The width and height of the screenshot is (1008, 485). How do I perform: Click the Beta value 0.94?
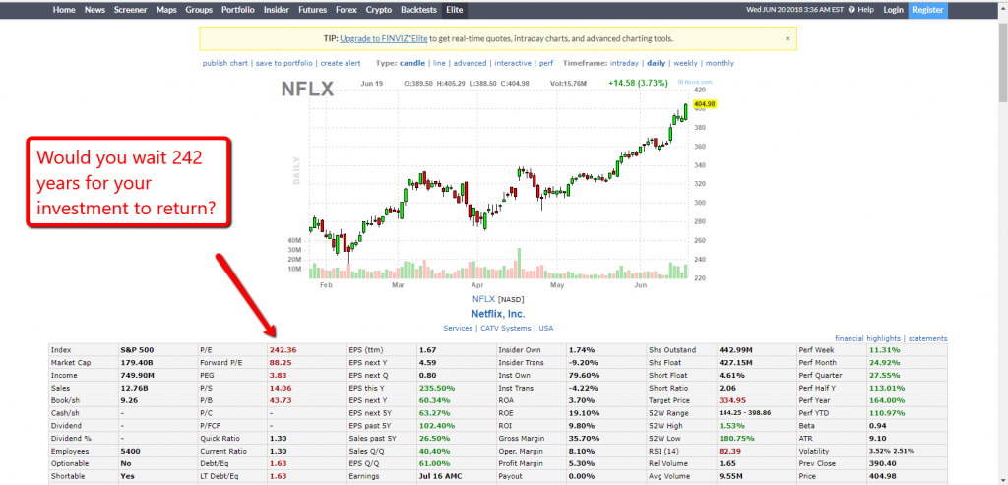877,426
